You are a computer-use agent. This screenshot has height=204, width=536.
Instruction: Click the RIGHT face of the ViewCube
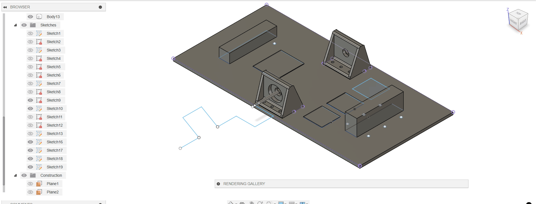[523, 22]
